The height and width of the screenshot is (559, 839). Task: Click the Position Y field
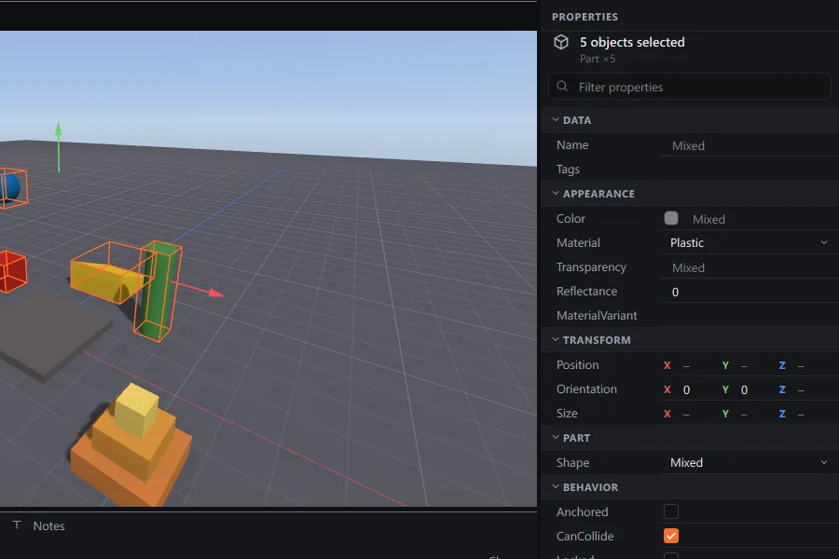(748, 365)
